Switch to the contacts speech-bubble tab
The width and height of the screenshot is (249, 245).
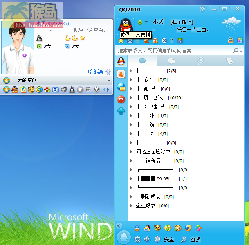(142, 61)
